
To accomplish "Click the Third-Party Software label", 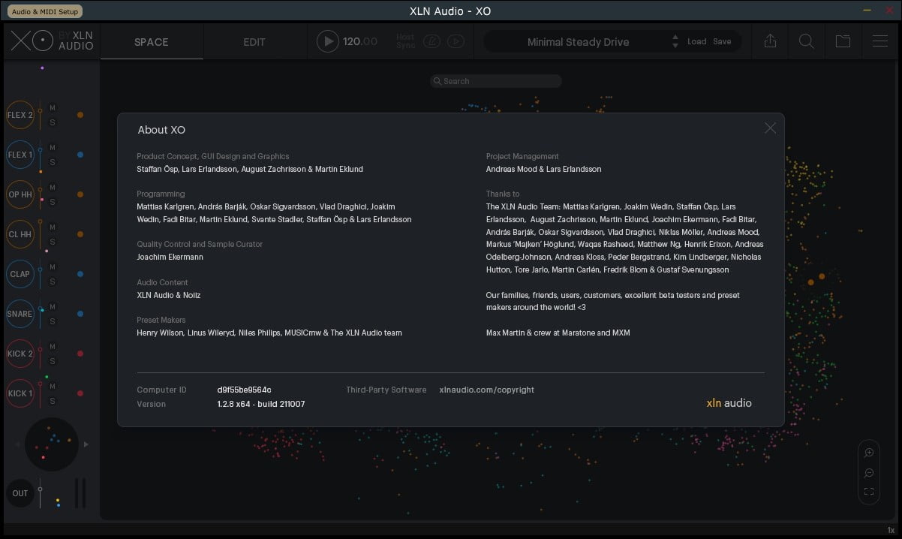I will 386,390.
